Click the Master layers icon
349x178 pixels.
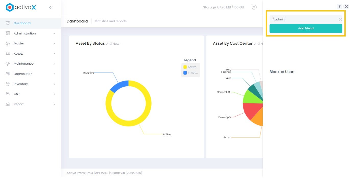(x=8, y=44)
